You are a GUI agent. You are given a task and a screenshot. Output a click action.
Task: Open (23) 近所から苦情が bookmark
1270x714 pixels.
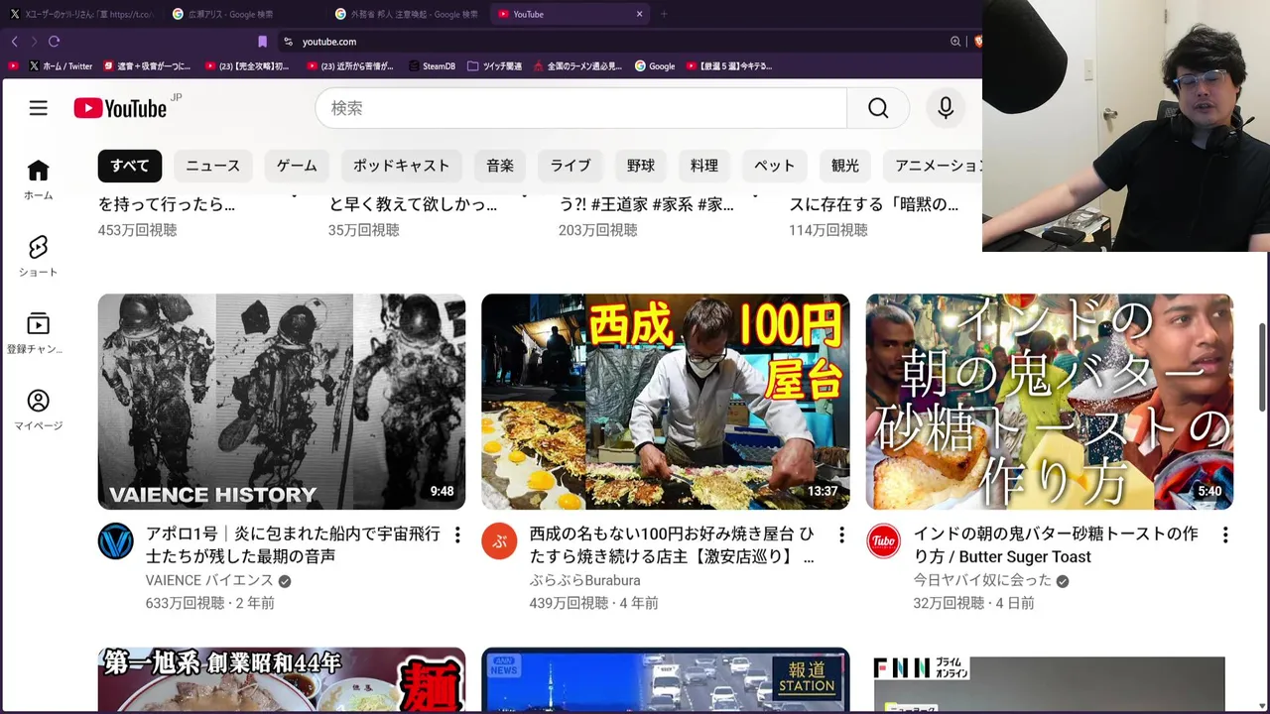click(x=350, y=66)
